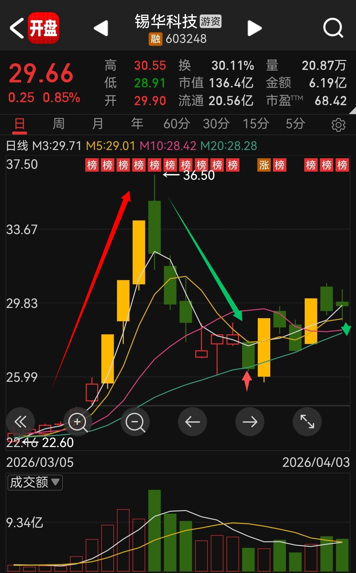356x573 pixels.
Task: Open the 成交额 indicator dropdown
Action: tap(35, 482)
